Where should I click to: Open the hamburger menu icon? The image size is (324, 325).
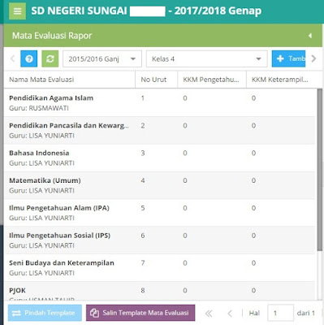17,11
